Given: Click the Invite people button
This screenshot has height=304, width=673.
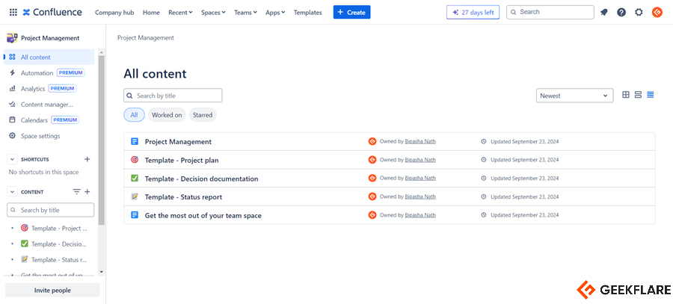Looking at the screenshot, I should (x=52, y=291).
